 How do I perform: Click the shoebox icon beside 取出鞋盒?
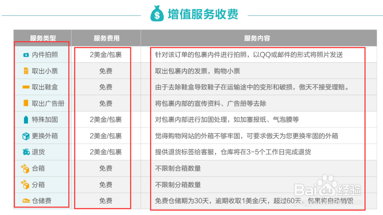(26, 87)
